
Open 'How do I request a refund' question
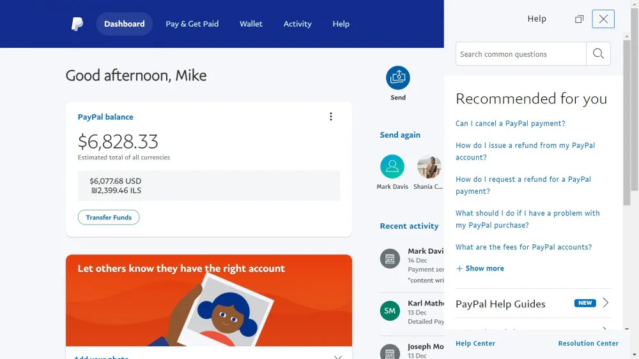click(523, 185)
